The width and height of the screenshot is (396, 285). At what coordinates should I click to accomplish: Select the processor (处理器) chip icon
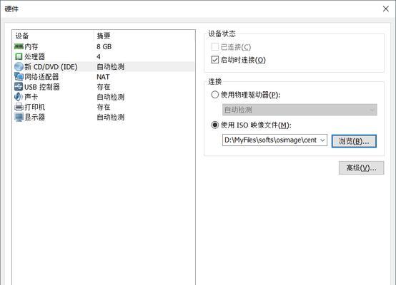pos(19,57)
